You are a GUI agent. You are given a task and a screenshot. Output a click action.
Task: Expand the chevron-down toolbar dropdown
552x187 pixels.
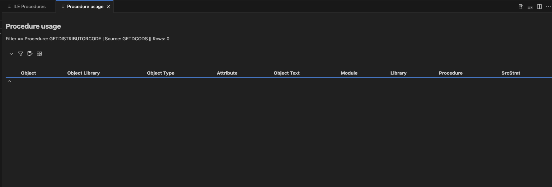point(11,54)
